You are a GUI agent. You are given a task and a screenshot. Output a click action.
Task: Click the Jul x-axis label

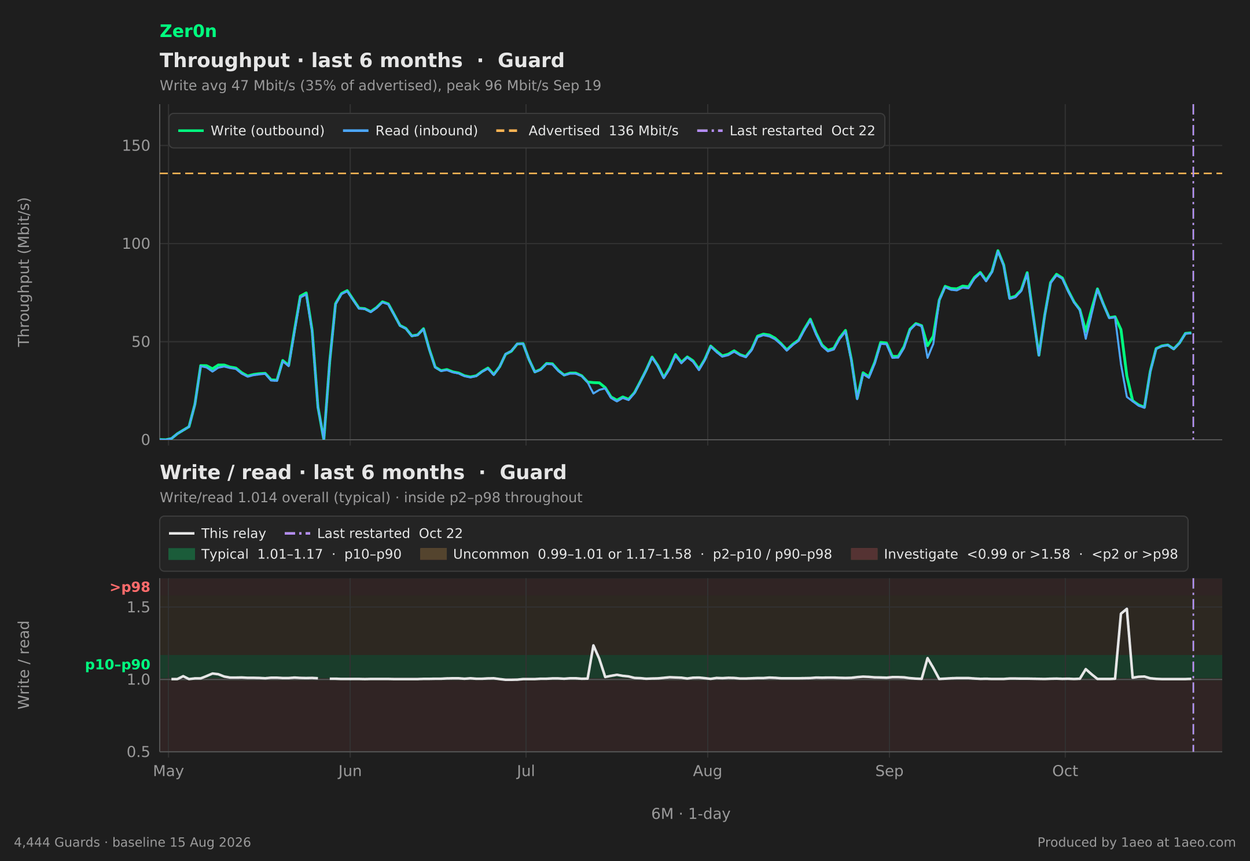pyautogui.click(x=525, y=771)
